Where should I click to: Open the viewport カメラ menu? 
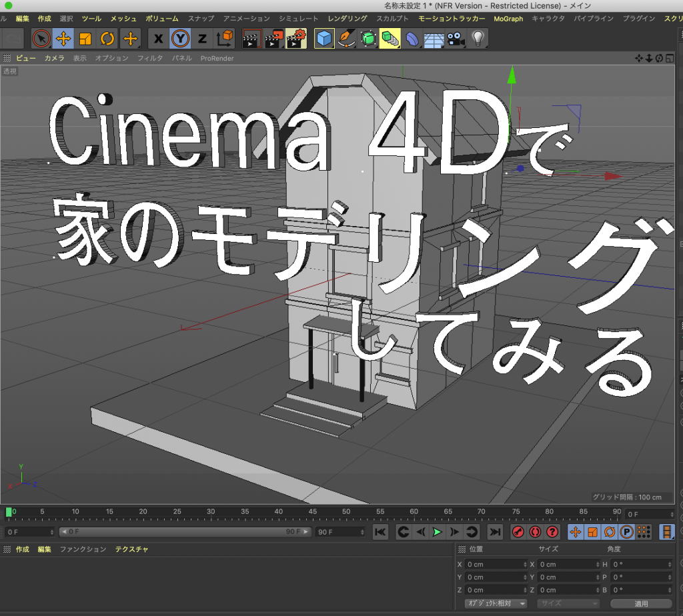click(55, 59)
